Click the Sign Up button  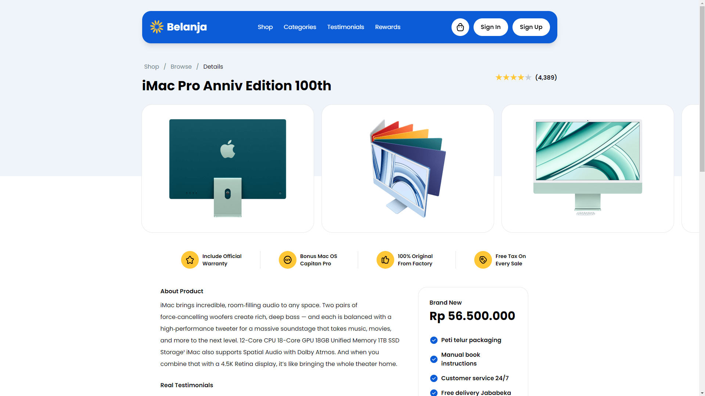[x=531, y=27]
